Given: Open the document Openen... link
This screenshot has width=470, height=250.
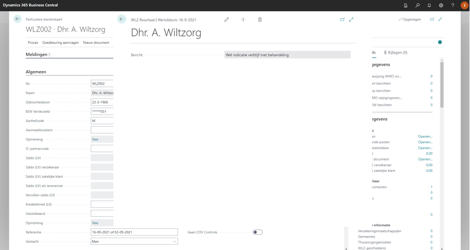Looking at the screenshot, I should pos(425,159).
